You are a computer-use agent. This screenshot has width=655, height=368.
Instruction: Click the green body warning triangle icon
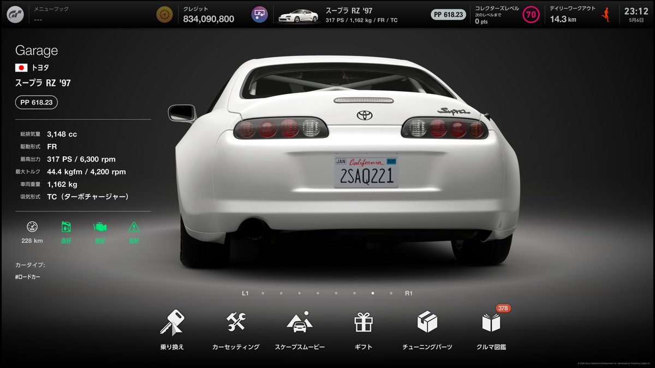[134, 227]
